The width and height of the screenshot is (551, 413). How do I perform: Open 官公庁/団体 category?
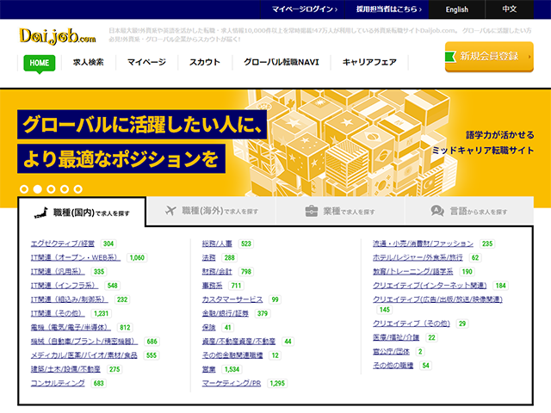[391, 352]
